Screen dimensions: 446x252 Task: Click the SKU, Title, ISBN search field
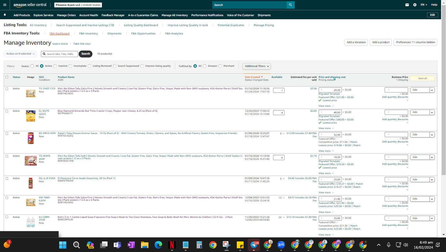(x=59, y=54)
